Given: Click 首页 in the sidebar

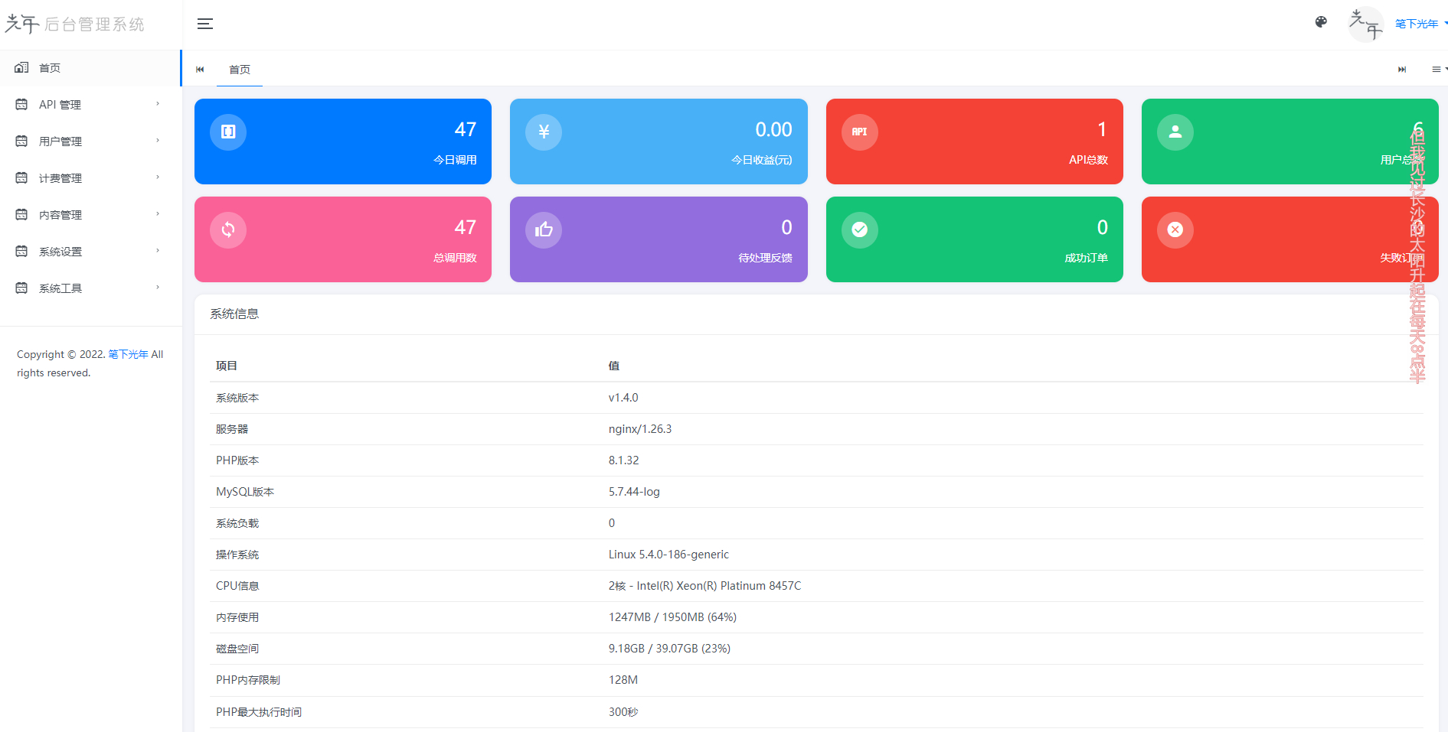Looking at the screenshot, I should (x=51, y=68).
